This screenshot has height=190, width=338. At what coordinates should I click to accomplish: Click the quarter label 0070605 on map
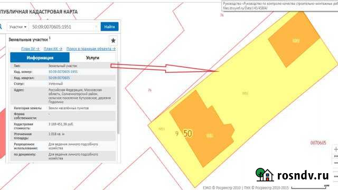point(318,143)
